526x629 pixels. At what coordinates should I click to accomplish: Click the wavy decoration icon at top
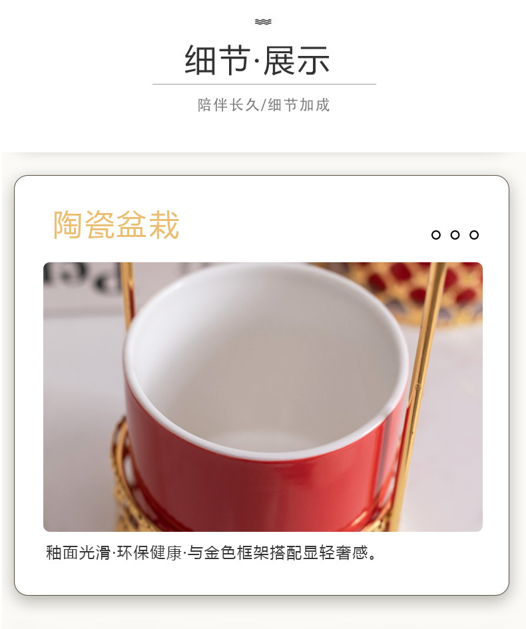(x=263, y=22)
